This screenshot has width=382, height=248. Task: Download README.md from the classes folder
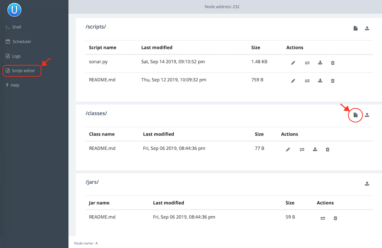pyautogui.click(x=315, y=149)
